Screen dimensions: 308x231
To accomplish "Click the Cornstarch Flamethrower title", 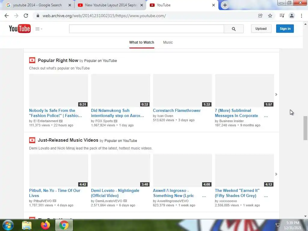I will [x=177, y=111].
